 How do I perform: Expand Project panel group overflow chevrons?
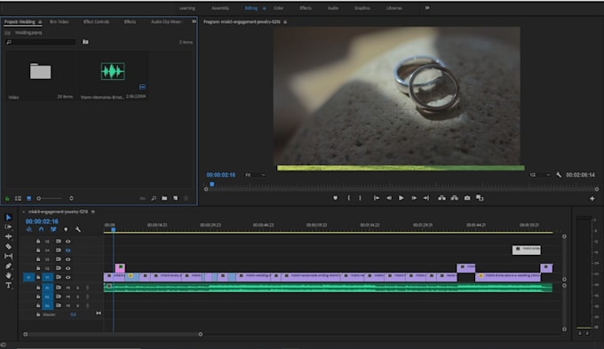[x=194, y=21]
